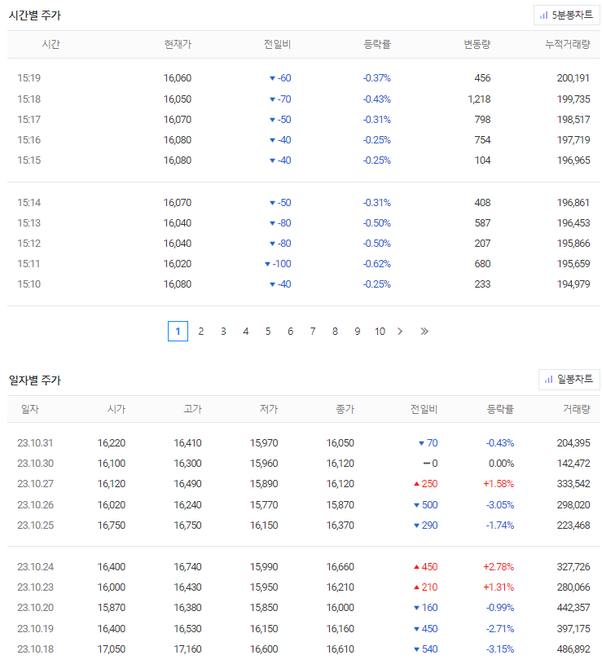602x664 pixels.
Task: Click the 현재가 column header
Action: point(178,45)
